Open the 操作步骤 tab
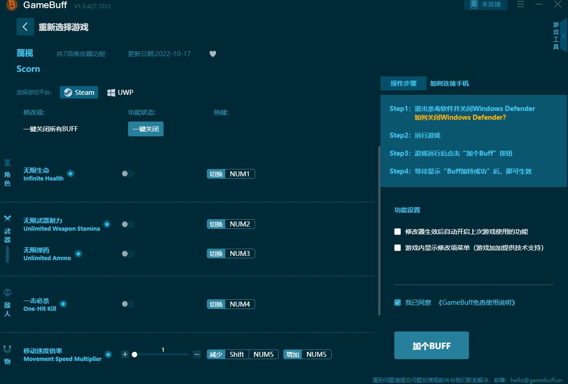Viewport: 568px width, 384px height. tap(404, 83)
